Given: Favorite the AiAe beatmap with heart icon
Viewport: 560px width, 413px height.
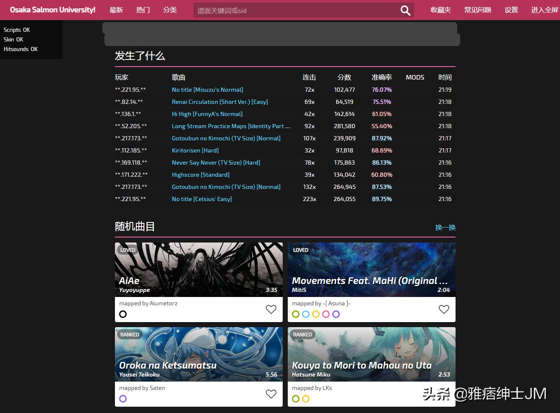Looking at the screenshot, I should [271, 309].
